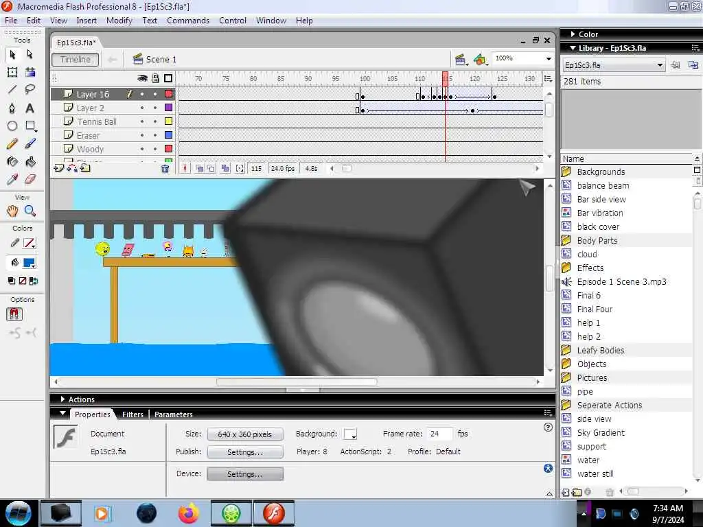Select the Gradient Transform tool
The height and width of the screenshot is (527, 703).
point(30,72)
